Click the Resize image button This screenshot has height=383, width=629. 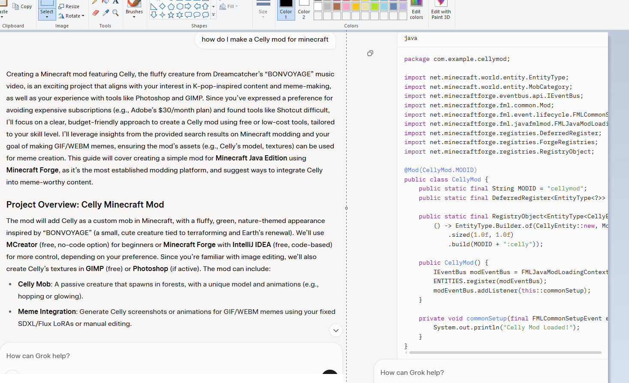[x=69, y=6]
